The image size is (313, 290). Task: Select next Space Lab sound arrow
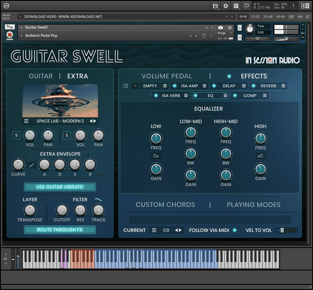click(95, 121)
